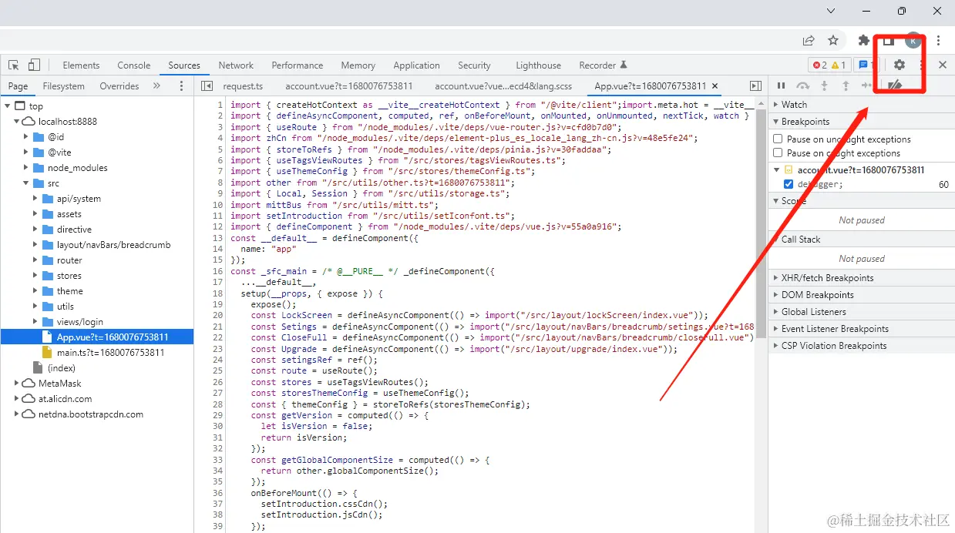Uncheck the debugger breakpoint checkbox
The height and width of the screenshot is (533, 955).
pos(789,184)
